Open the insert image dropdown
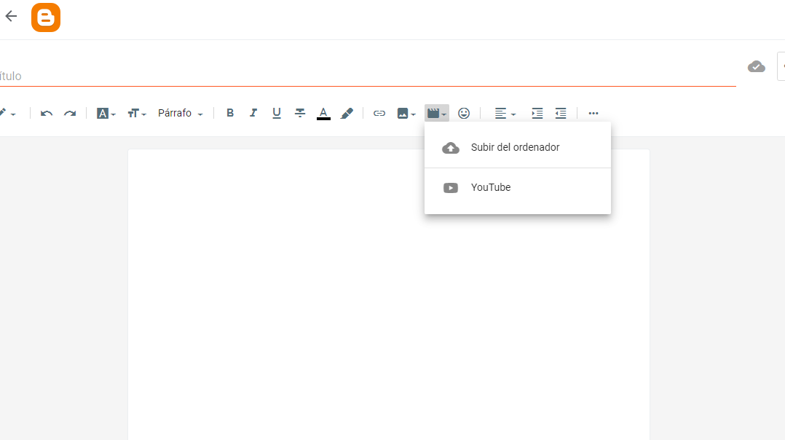The image size is (785, 440). (x=406, y=113)
